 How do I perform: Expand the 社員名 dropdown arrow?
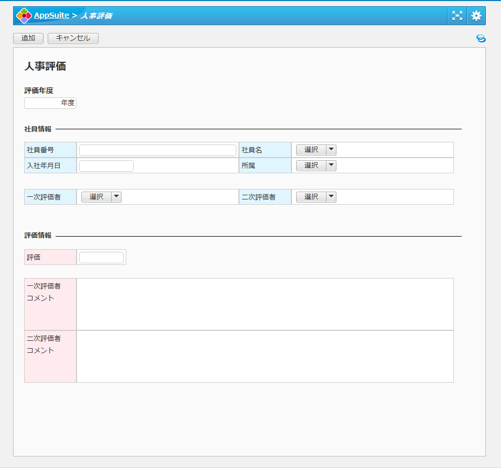[331, 150]
